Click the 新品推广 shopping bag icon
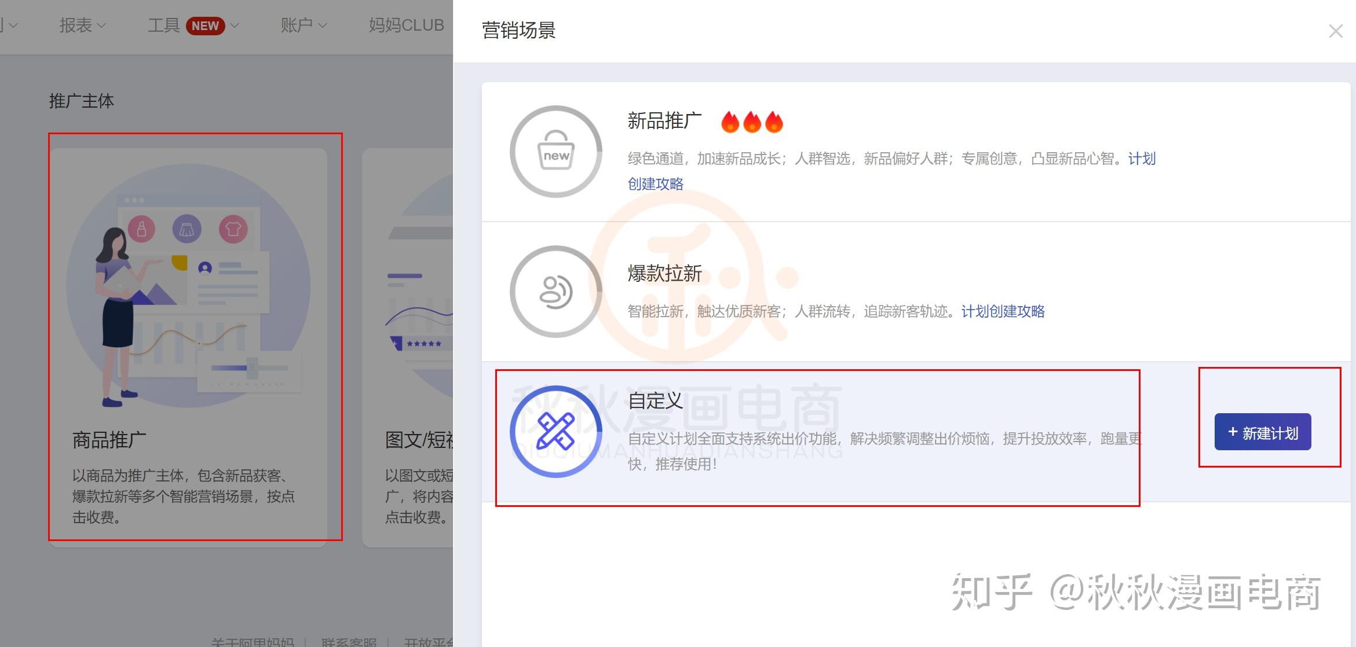The height and width of the screenshot is (647, 1356). pos(555,152)
